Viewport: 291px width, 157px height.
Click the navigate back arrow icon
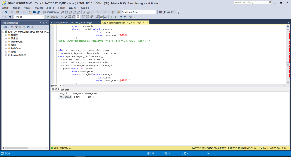tap(6, 12)
